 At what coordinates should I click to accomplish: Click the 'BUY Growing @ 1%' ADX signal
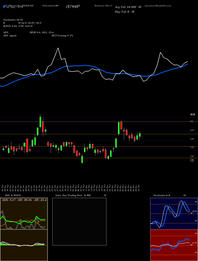click(62, 36)
